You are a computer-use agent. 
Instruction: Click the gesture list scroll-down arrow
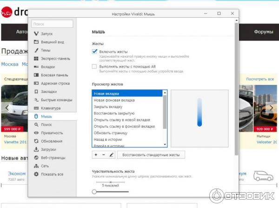tap(165, 144)
